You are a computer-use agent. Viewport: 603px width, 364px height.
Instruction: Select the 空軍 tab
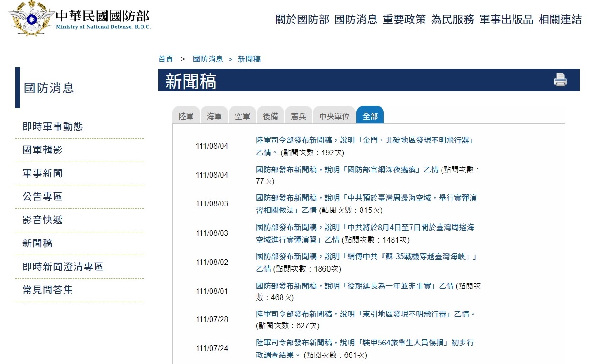point(242,116)
